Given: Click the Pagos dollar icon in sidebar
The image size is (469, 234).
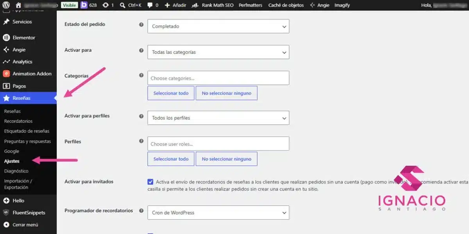Looking at the screenshot, I should (x=6, y=86).
